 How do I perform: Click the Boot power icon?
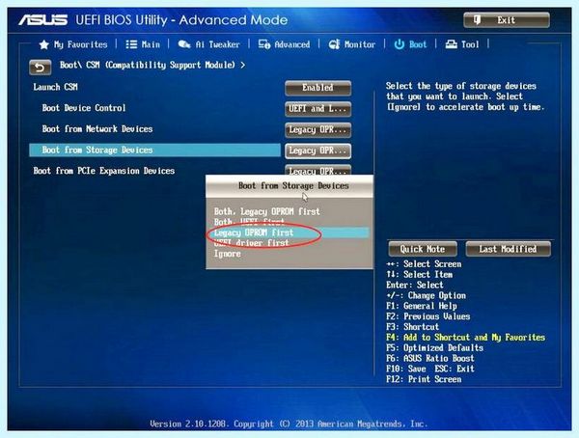point(400,44)
